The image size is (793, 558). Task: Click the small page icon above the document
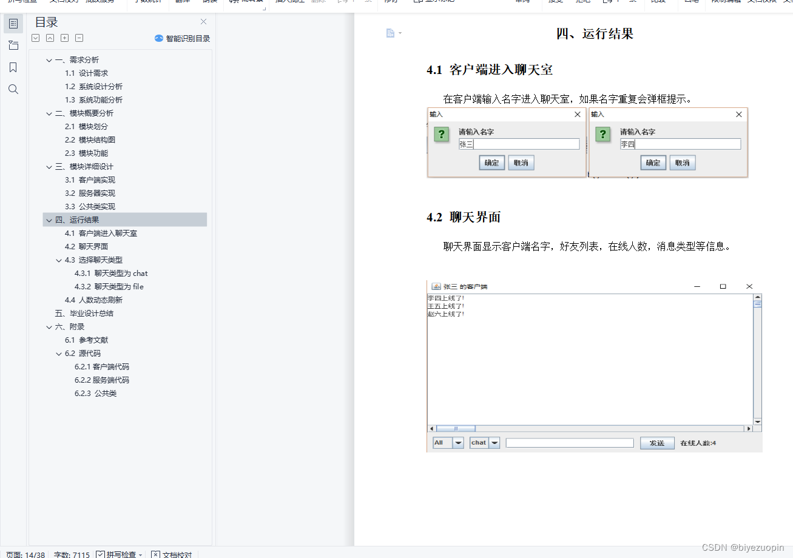coord(390,33)
